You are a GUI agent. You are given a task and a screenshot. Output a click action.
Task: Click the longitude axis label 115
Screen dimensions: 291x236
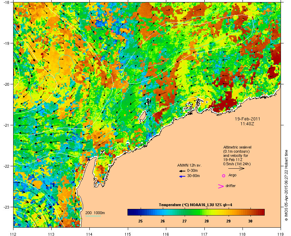128,234
